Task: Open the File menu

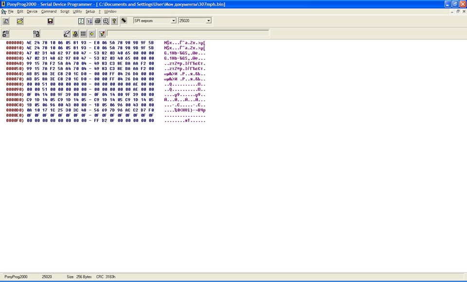Action: tap(11, 12)
